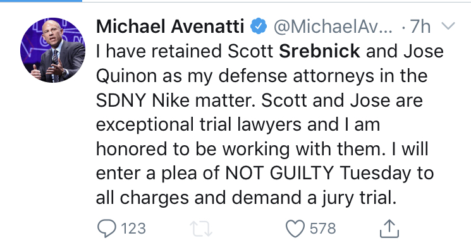Click the tweet's last line about jury trial
The width and height of the screenshot is (471, 250).
tap(246, 198)
